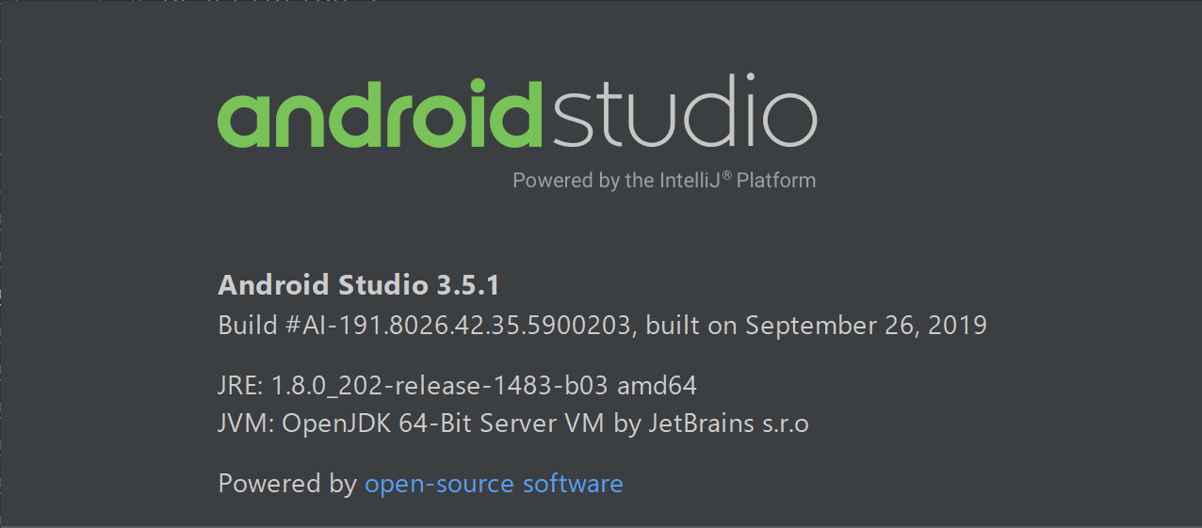The width and height of the screenshot is (1202, 528).
Task: Click the Build label at line start
Action: point(248,326)
